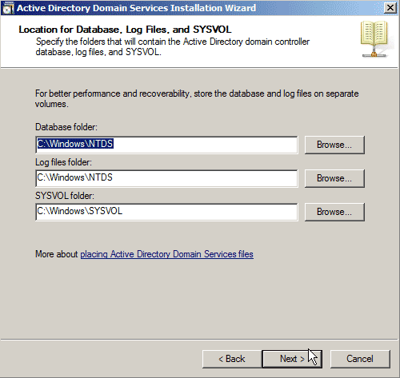Click the 'SYSVOL folder:' label
This screenshot has height=378, width=400.
pyautogui.click(x=65, y=196)
